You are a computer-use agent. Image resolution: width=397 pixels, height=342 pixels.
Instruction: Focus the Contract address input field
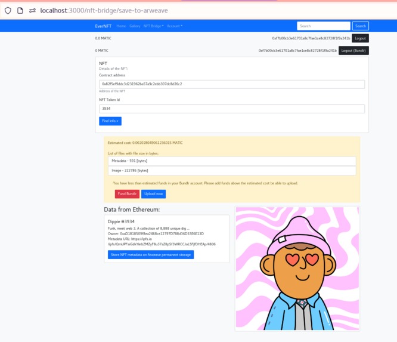pyautogui.click(x=232, y=84)
